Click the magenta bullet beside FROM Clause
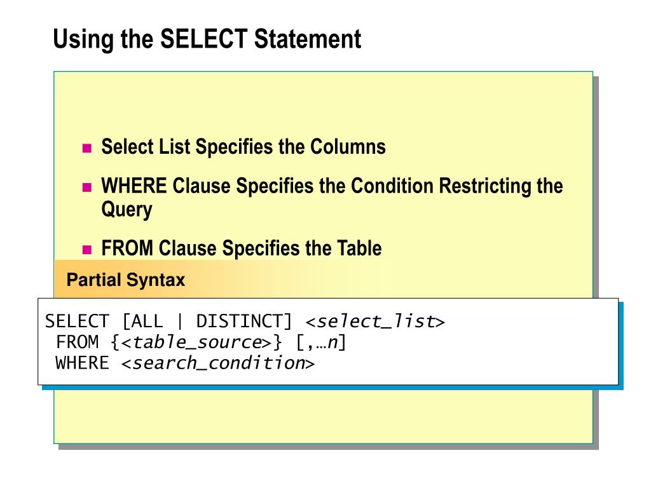This screenshot has width=651, height=488. click(x=86, y=249)
